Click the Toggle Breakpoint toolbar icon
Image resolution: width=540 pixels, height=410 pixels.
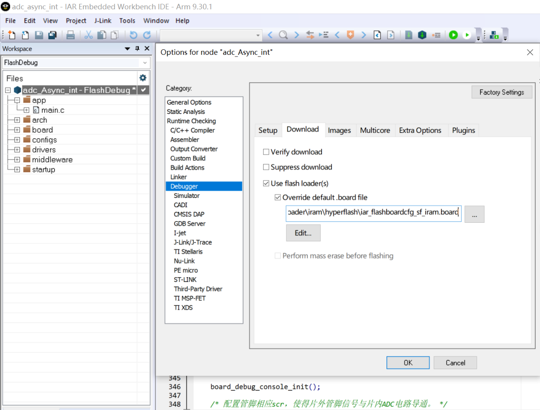(437, 35)
